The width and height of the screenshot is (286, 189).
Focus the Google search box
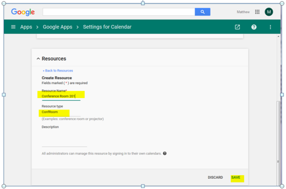point(119,12)
